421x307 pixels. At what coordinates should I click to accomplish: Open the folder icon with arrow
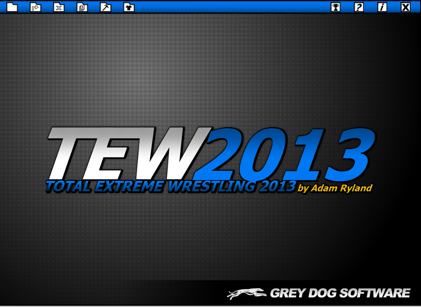click(x=35, y=7)
